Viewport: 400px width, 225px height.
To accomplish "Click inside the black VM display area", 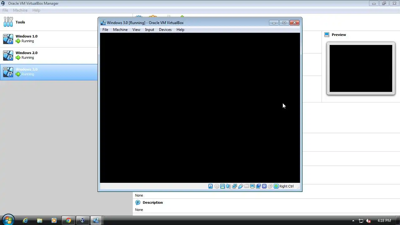I will 200,108.
